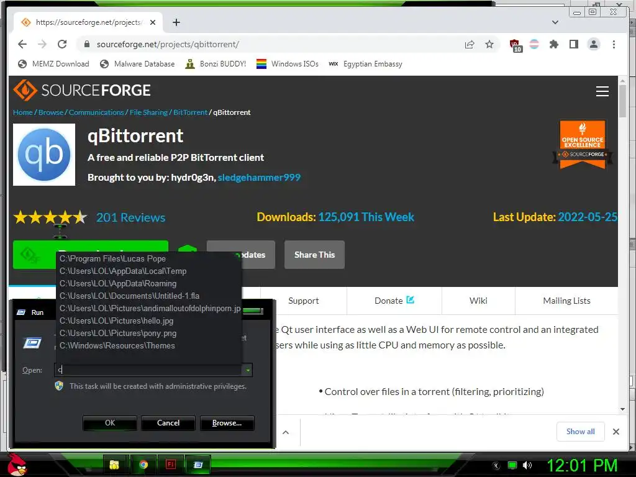Follow Communications breadcrumb link
The height and width of the screenshot is (477, 636).
tap(96, 112)
